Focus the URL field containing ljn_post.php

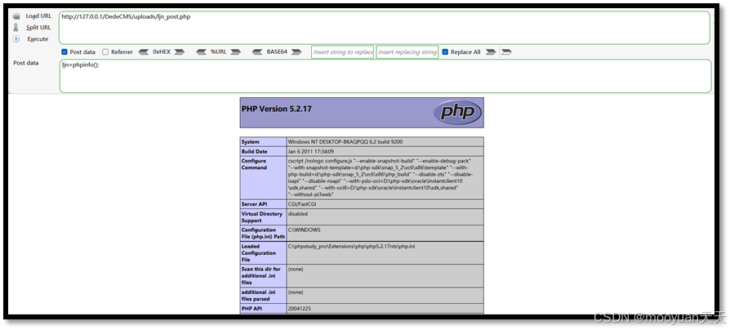coord(385,28)
